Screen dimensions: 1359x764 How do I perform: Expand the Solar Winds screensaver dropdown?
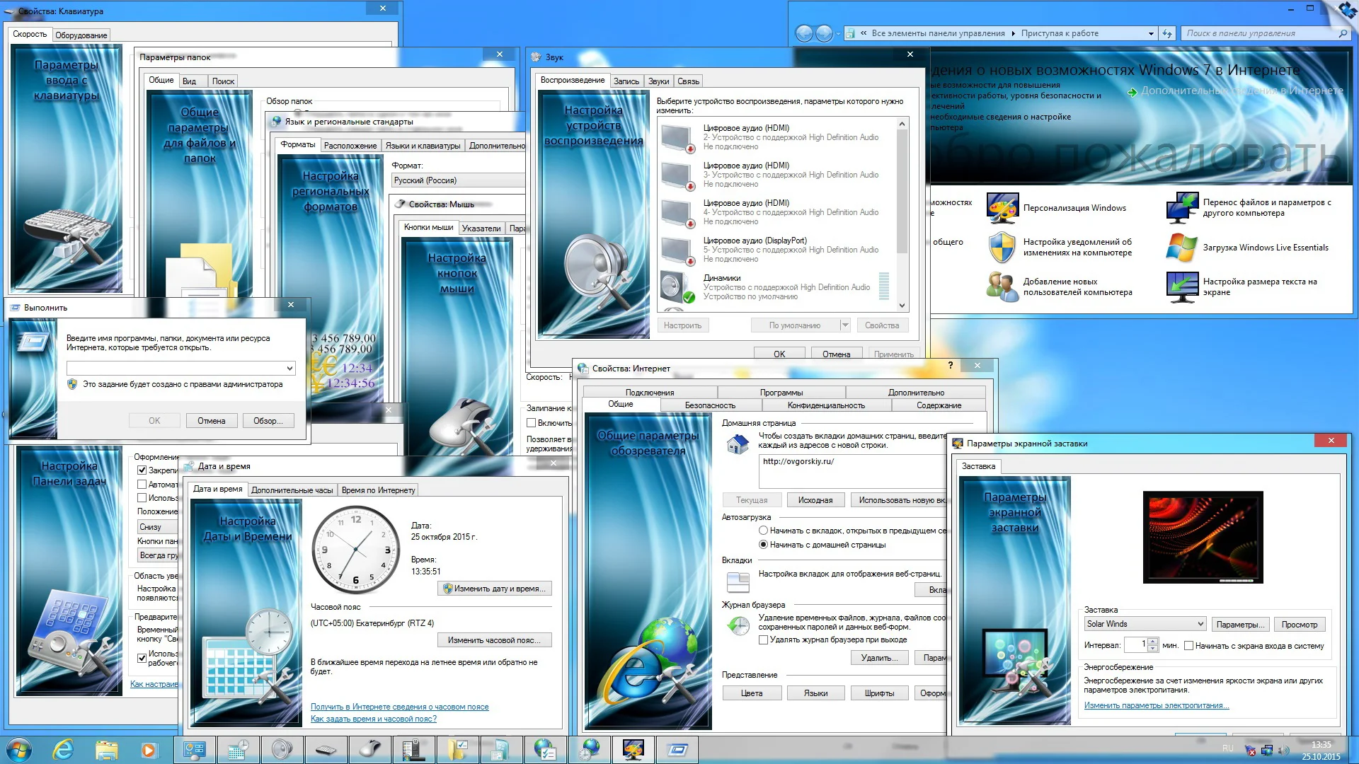(1200, 624)
